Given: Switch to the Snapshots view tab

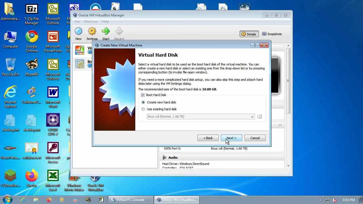Looking at the screenshot, I should click(272, 34).
